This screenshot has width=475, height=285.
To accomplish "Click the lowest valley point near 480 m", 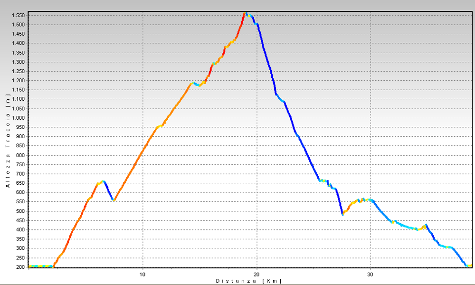I will click(342, 214).
